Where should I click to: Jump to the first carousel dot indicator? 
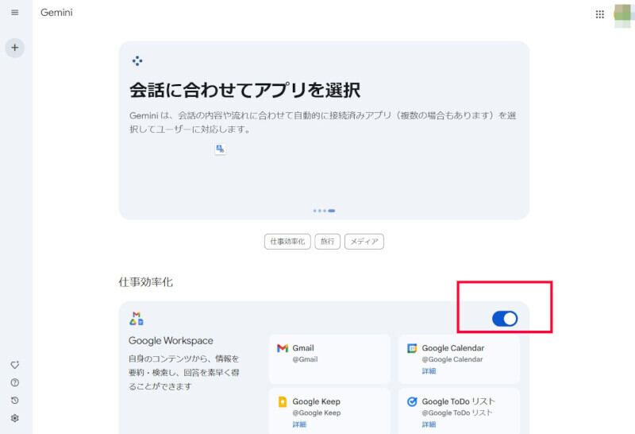[314, 211]
